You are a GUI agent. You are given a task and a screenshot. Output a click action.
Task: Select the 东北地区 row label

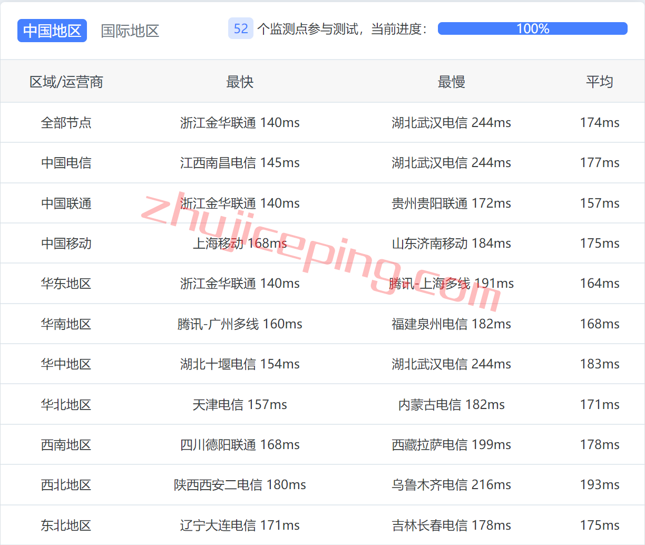coord(66,525)
